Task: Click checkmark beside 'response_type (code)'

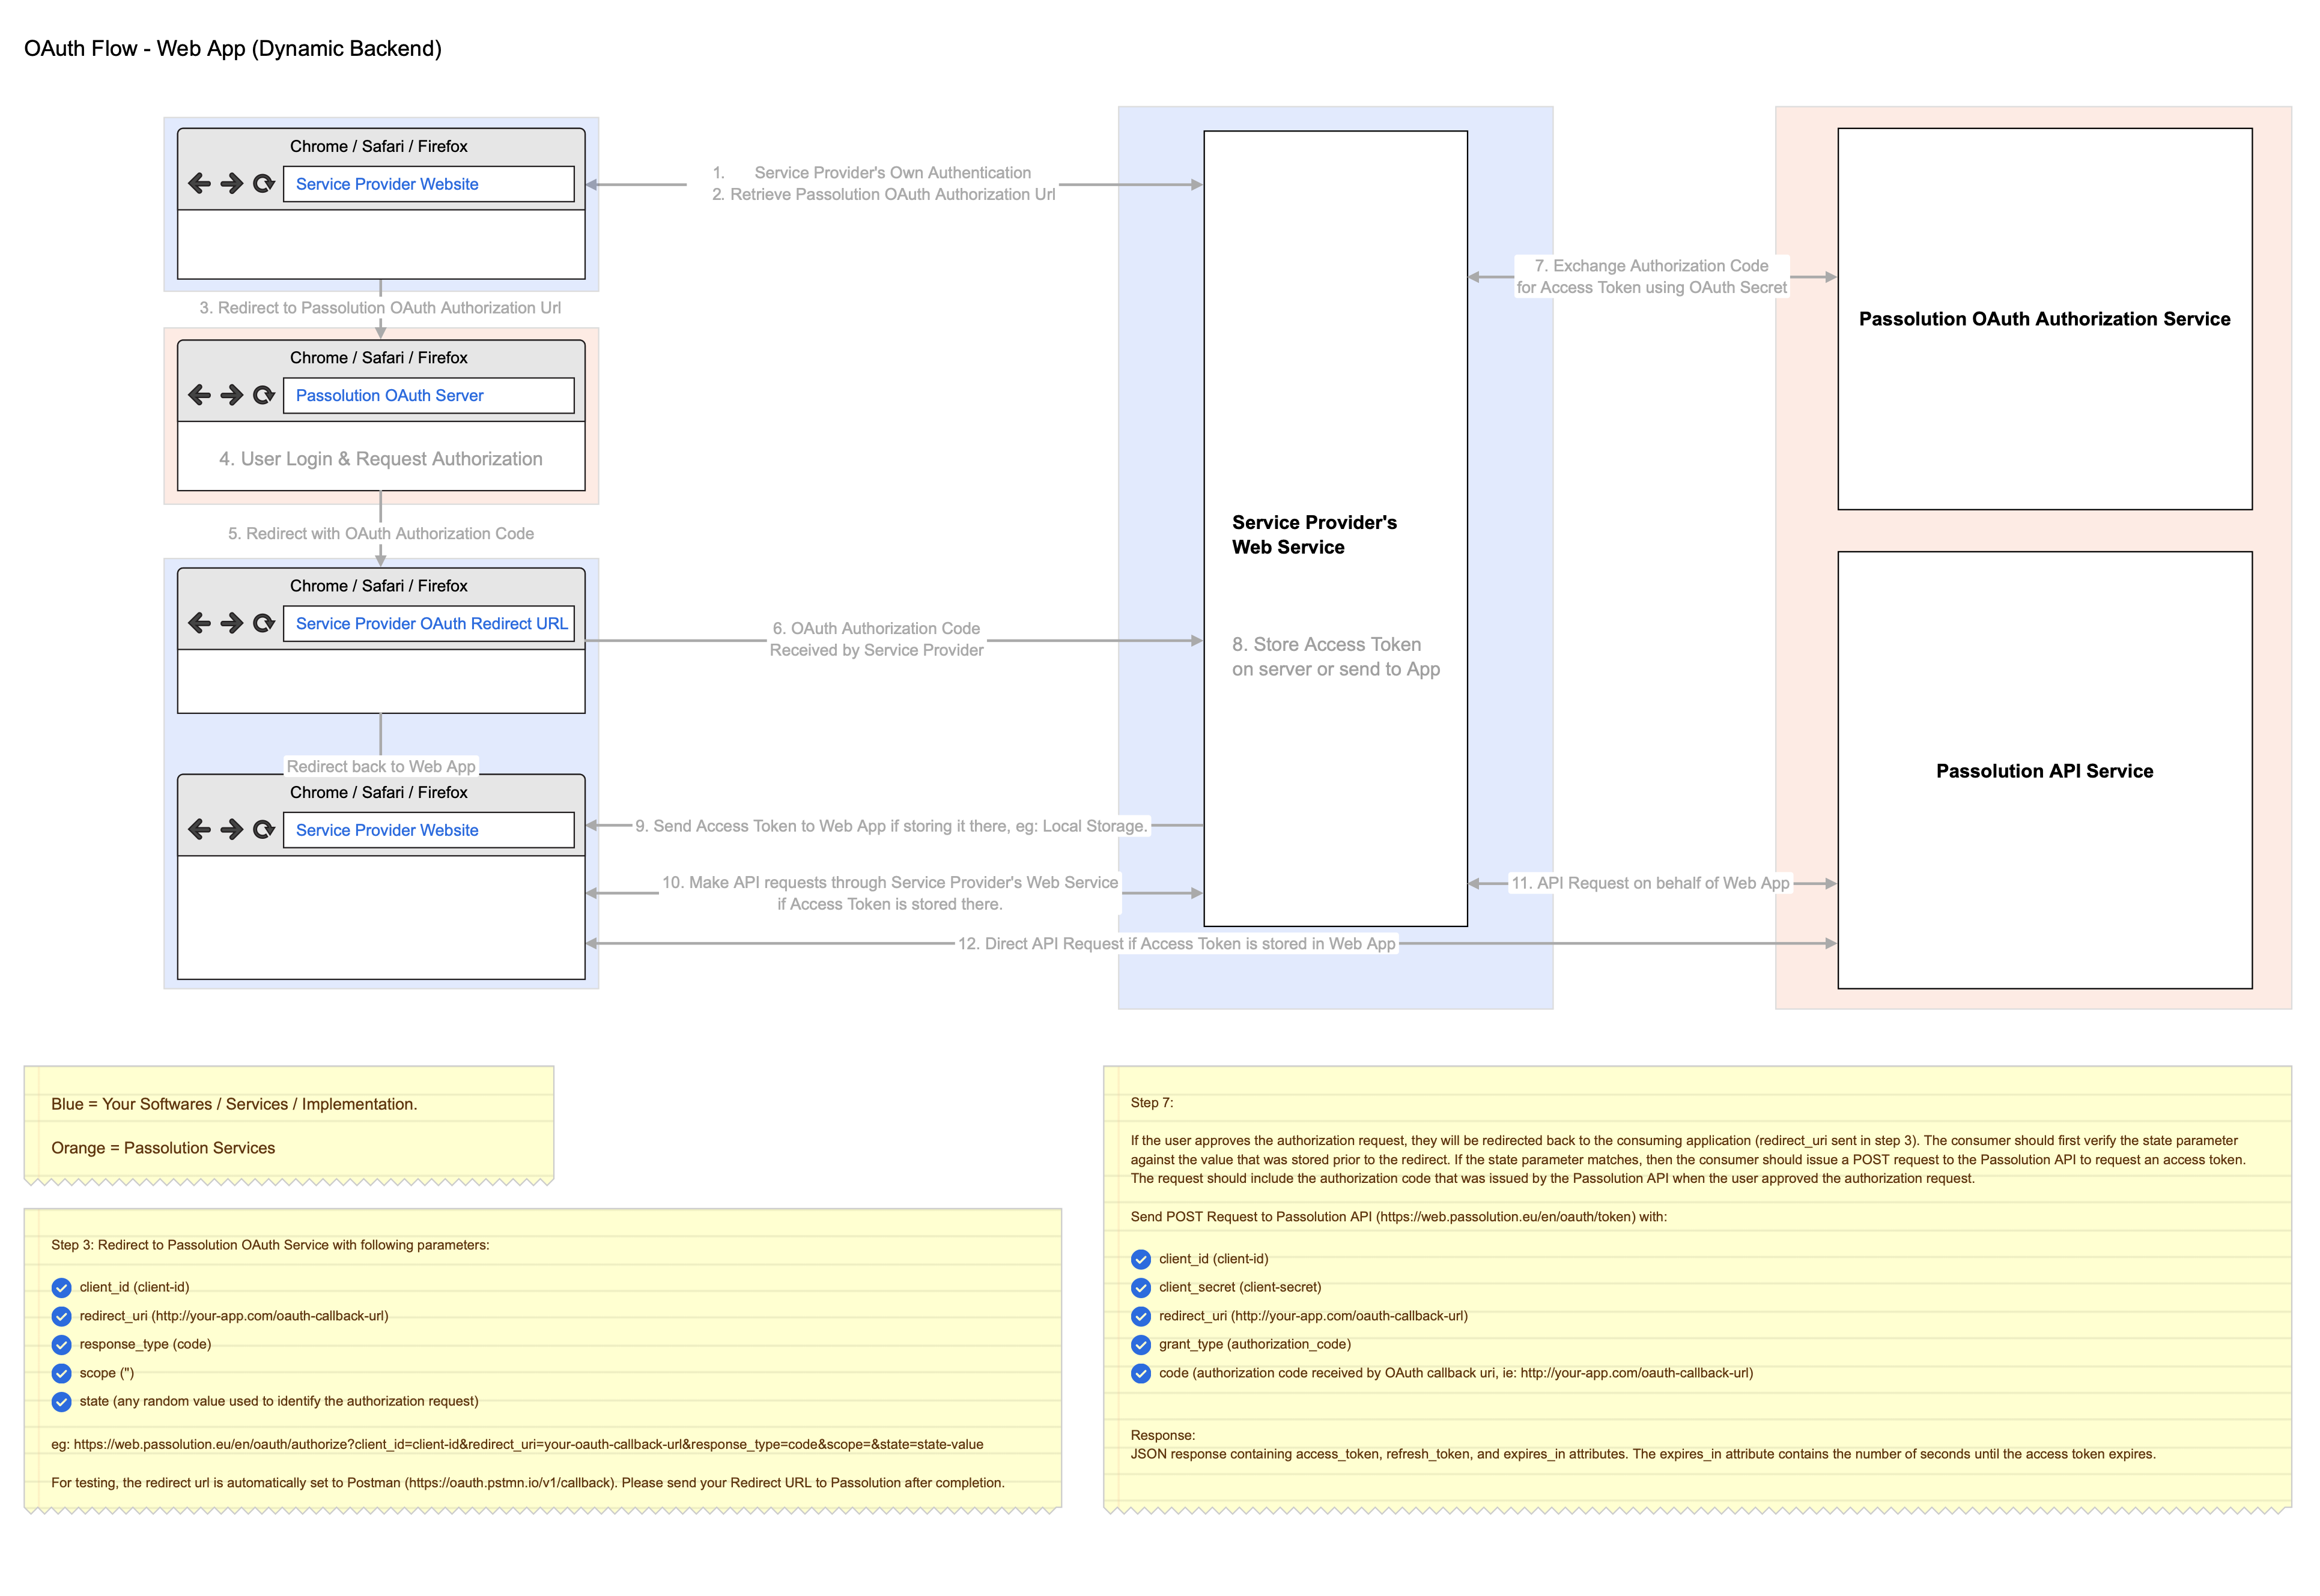Action: pyautogui.click(x=61, y=1345)
